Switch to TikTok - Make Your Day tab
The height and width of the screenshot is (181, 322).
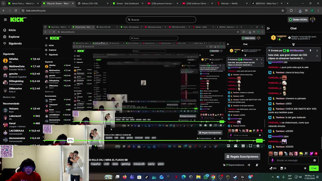[x=267, y=4]
